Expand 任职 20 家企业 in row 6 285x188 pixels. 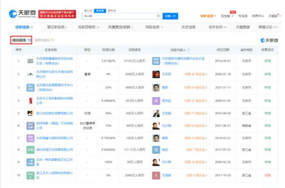coord(196,126)
